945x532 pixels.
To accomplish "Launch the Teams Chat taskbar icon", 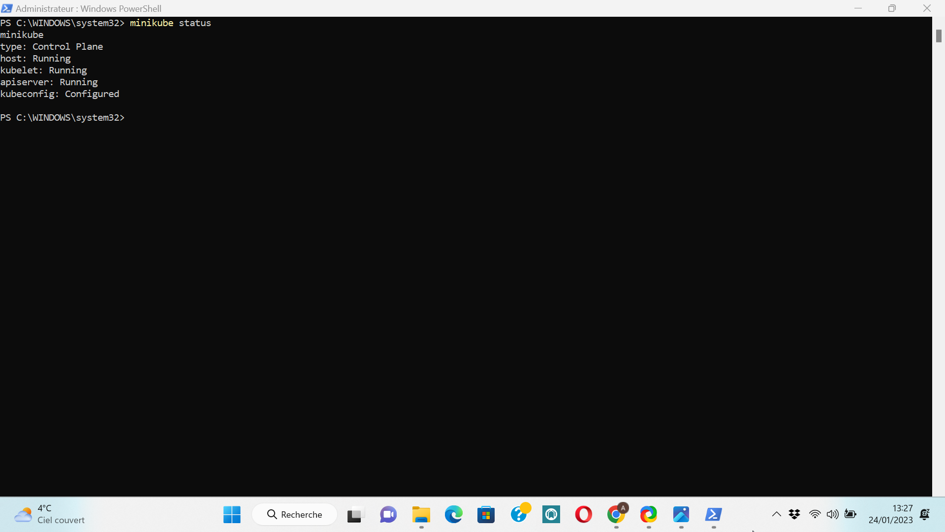I will tap(388, 514).
